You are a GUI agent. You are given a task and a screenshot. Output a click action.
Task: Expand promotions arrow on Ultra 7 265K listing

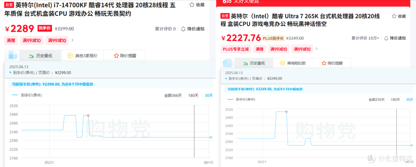coord(316,49)
